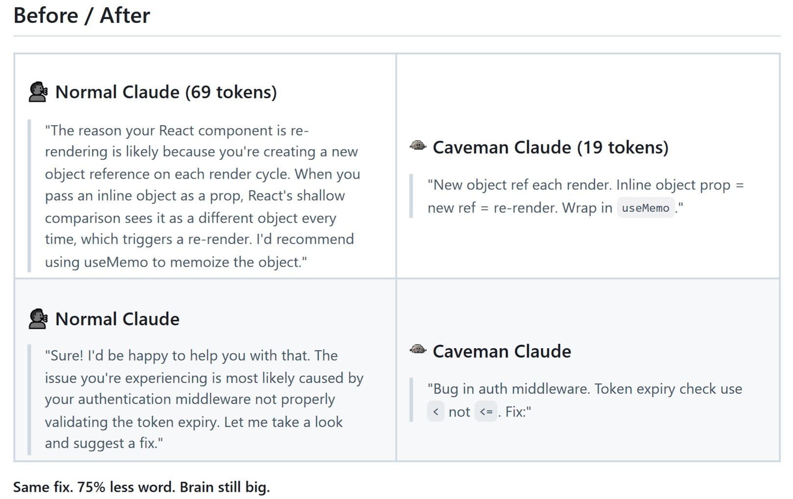793x499 pixels.
Task: Click the word useMemo in the Normal Claude quote
Action: (x=116, y=262)
